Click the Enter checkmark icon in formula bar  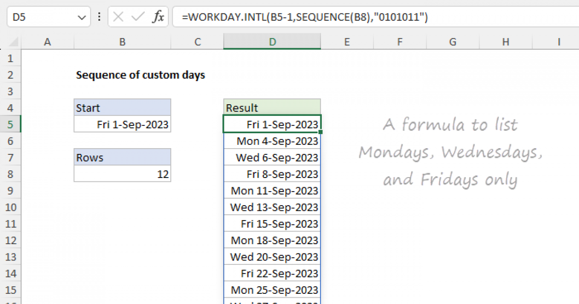click(138, 18)
